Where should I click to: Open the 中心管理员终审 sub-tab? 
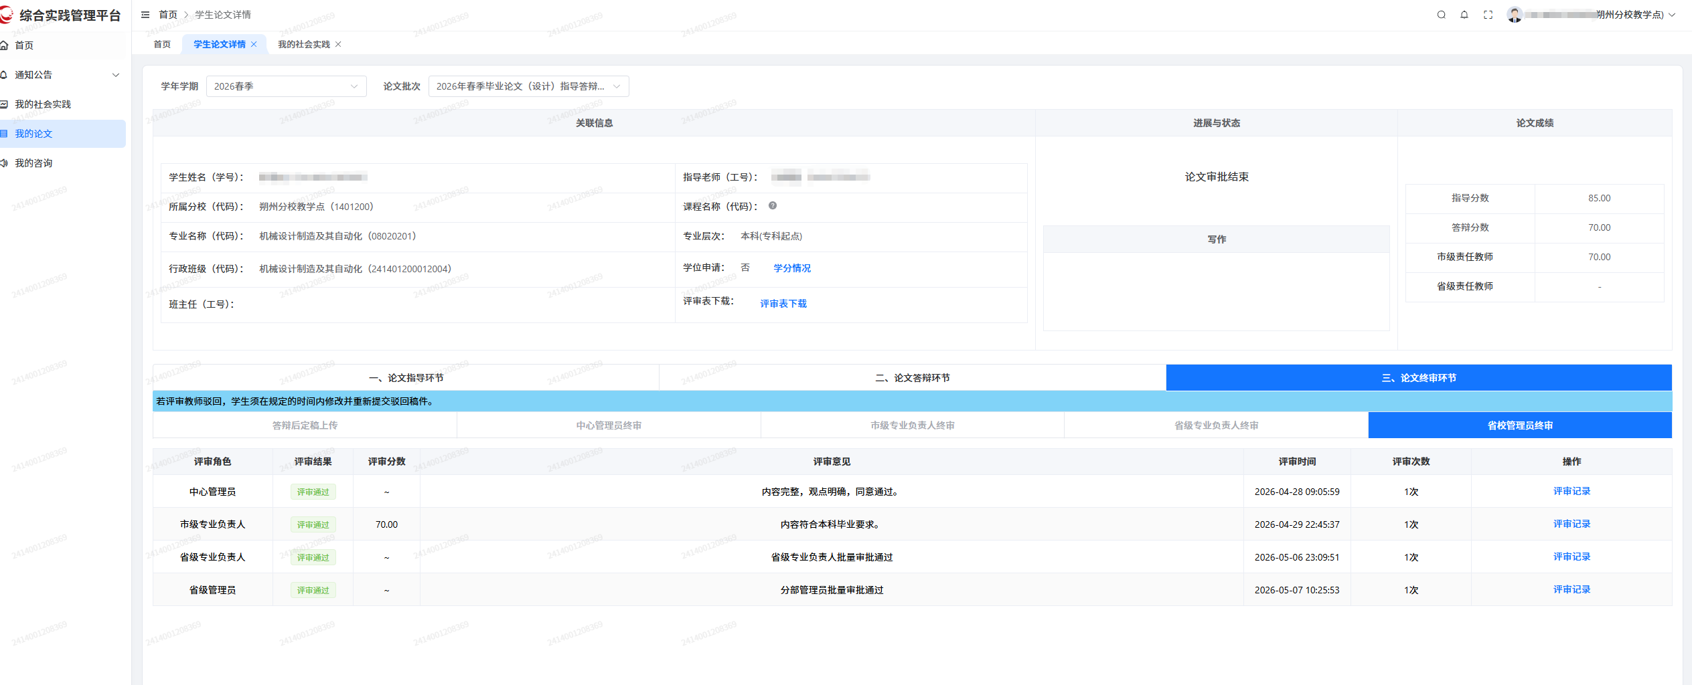click(609, 425)
